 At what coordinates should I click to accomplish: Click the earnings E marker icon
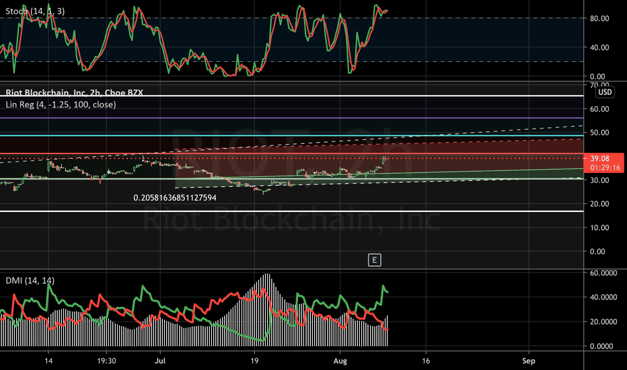pos(374,260)
